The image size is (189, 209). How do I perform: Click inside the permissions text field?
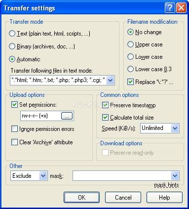(x=41, y=116)
